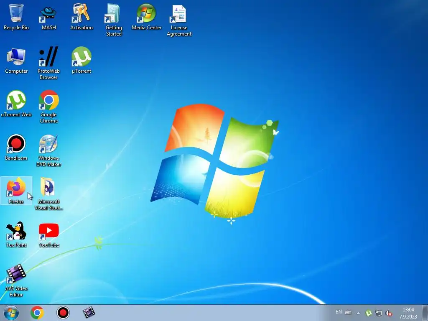
Task: Open Bandicam from the taskbar
Action: (63, 313)
